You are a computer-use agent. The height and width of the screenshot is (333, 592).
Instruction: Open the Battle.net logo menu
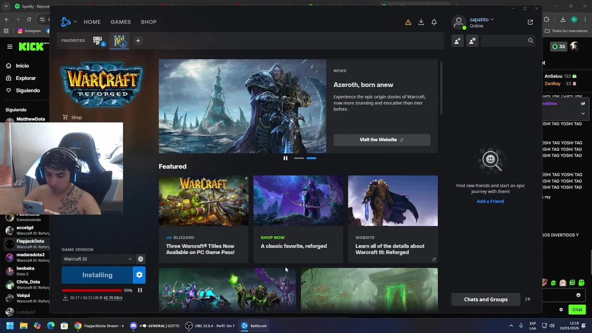[x=66, y=22]
